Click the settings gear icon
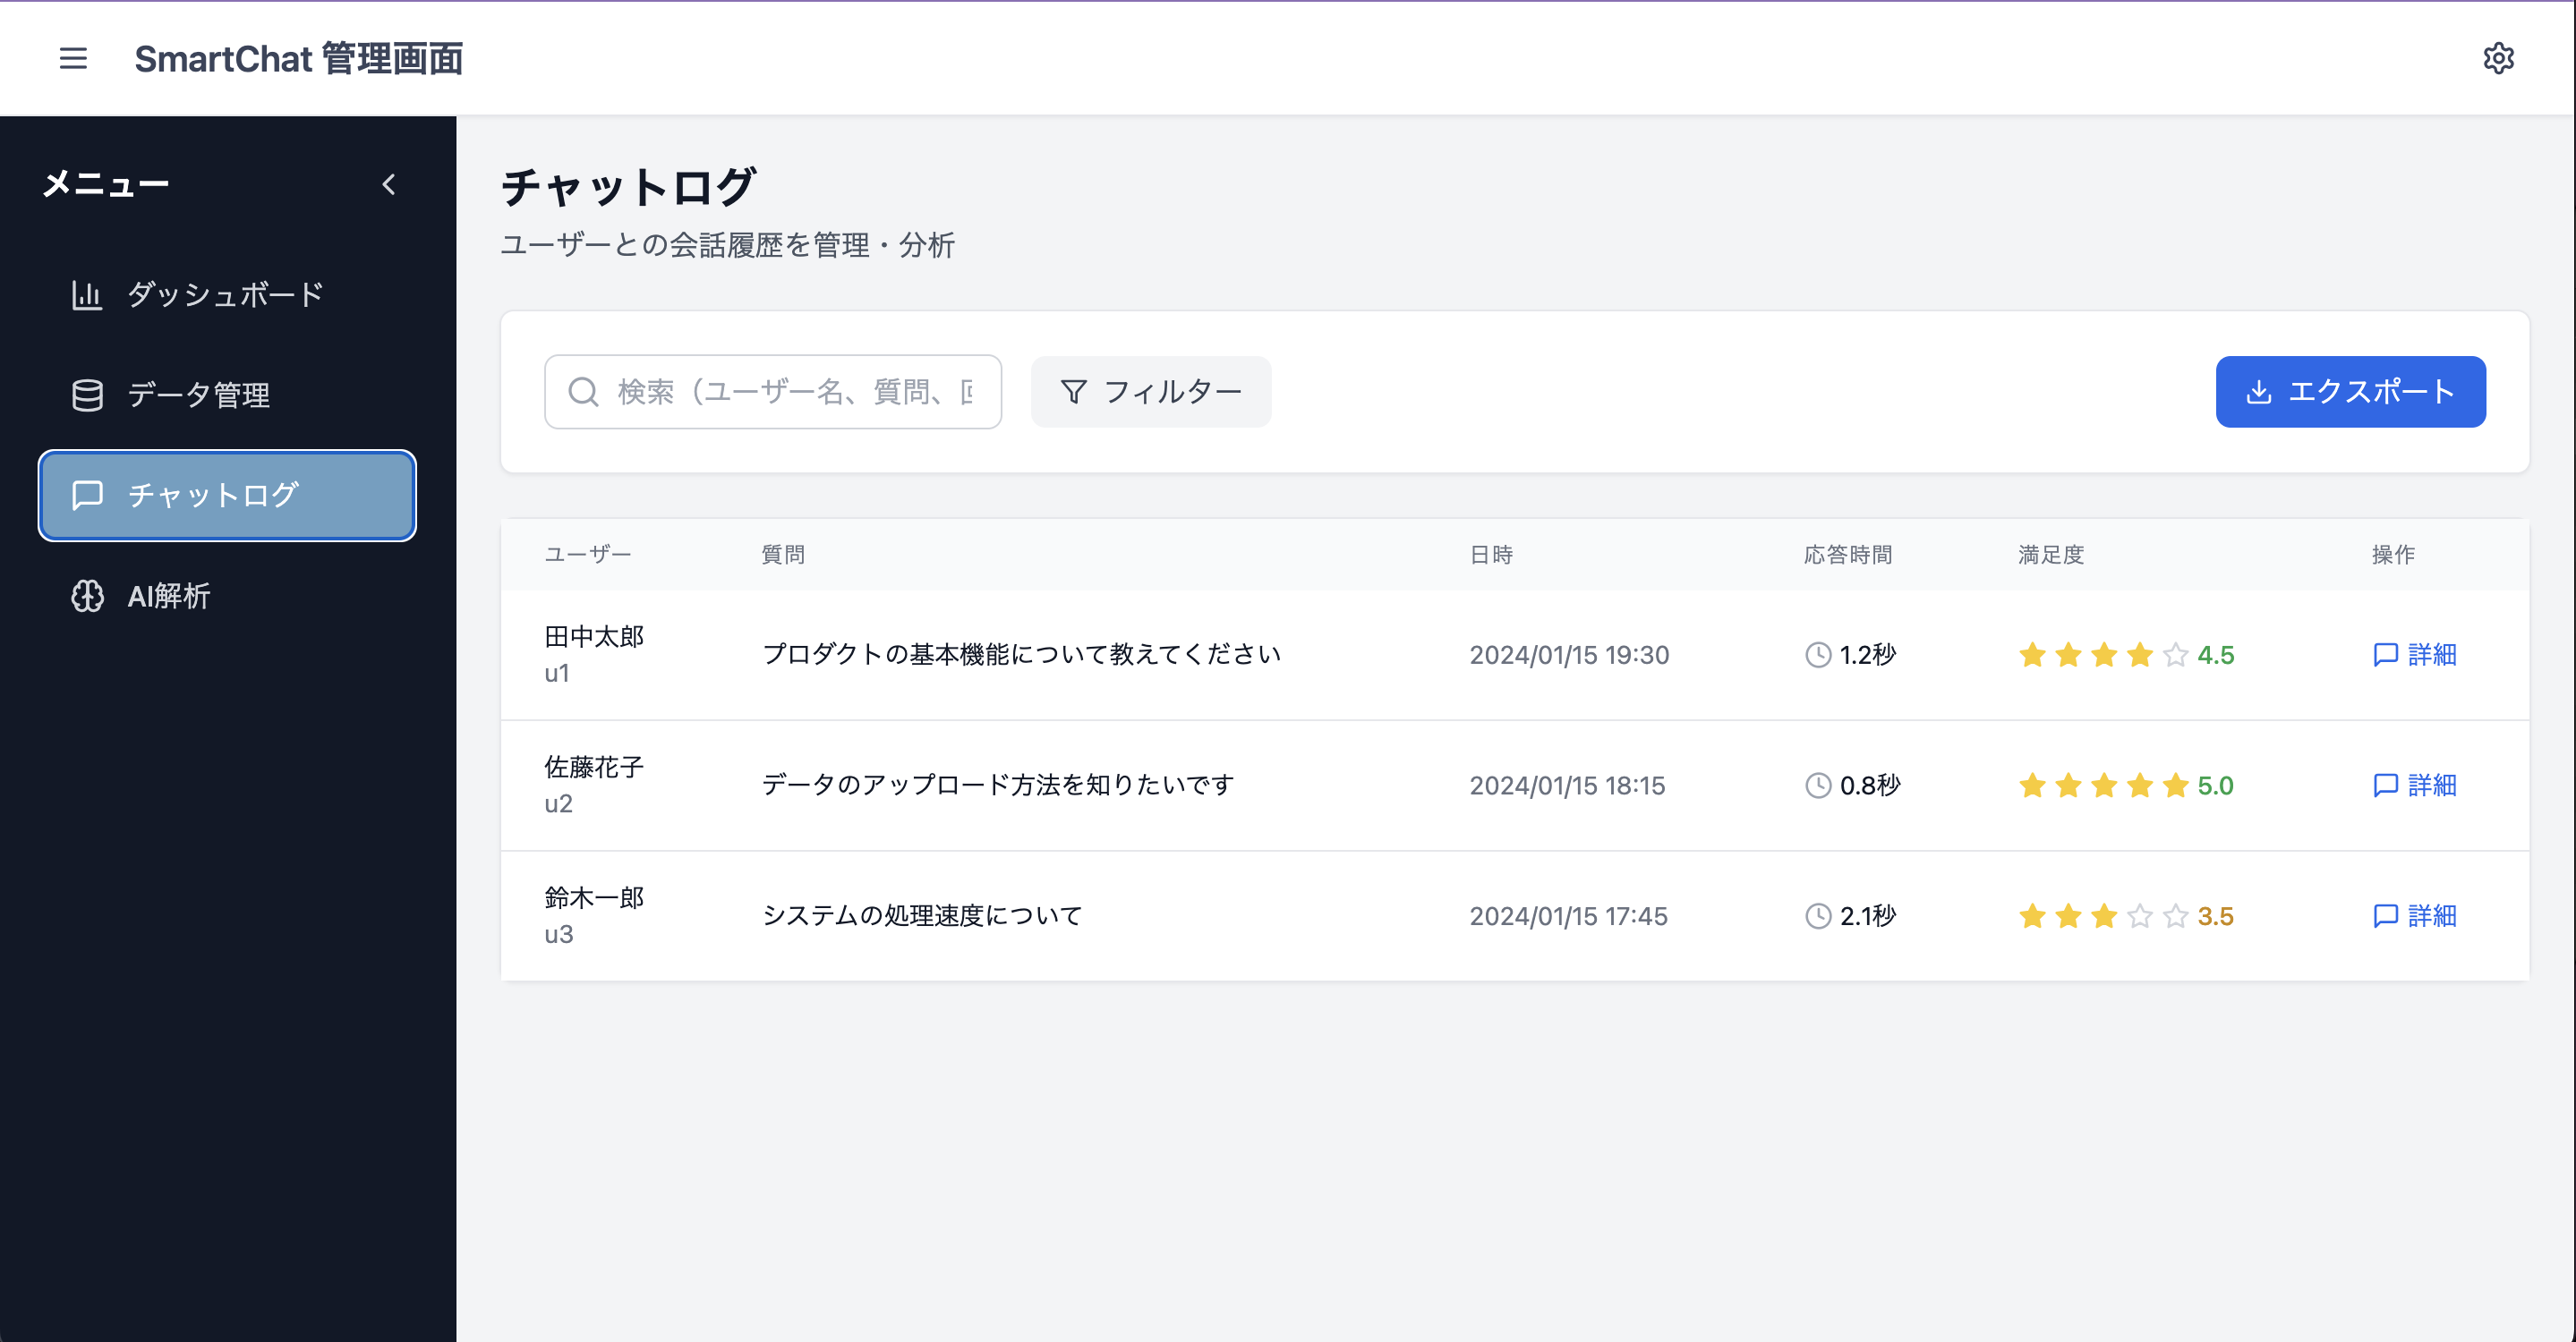Viewport: 2576px width, 1342px height. pos(2500,58)
